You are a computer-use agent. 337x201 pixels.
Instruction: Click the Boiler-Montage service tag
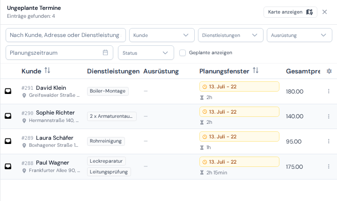pos(108,91)
